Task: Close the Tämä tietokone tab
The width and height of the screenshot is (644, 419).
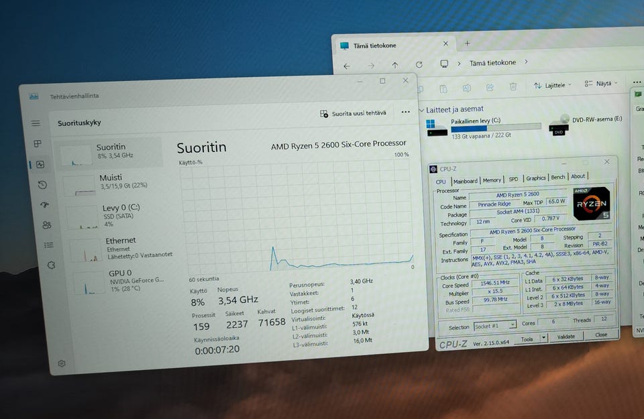Action: pyautogui.click(x=445, y=44)
